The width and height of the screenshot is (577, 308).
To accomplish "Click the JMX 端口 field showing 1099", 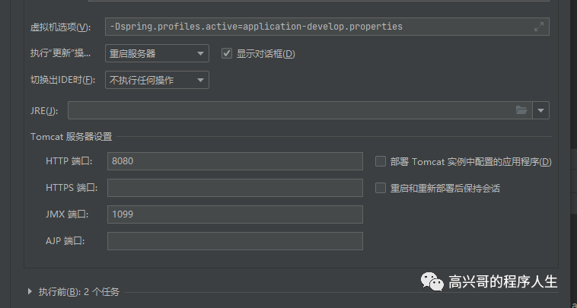I will tap(234, 214).
